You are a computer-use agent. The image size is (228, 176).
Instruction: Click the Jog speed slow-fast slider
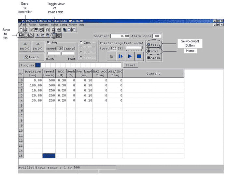point(61,54)
